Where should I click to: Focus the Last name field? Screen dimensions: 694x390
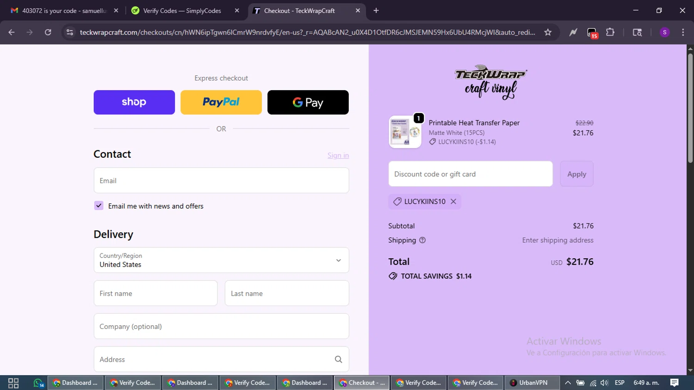coord(287,293)
